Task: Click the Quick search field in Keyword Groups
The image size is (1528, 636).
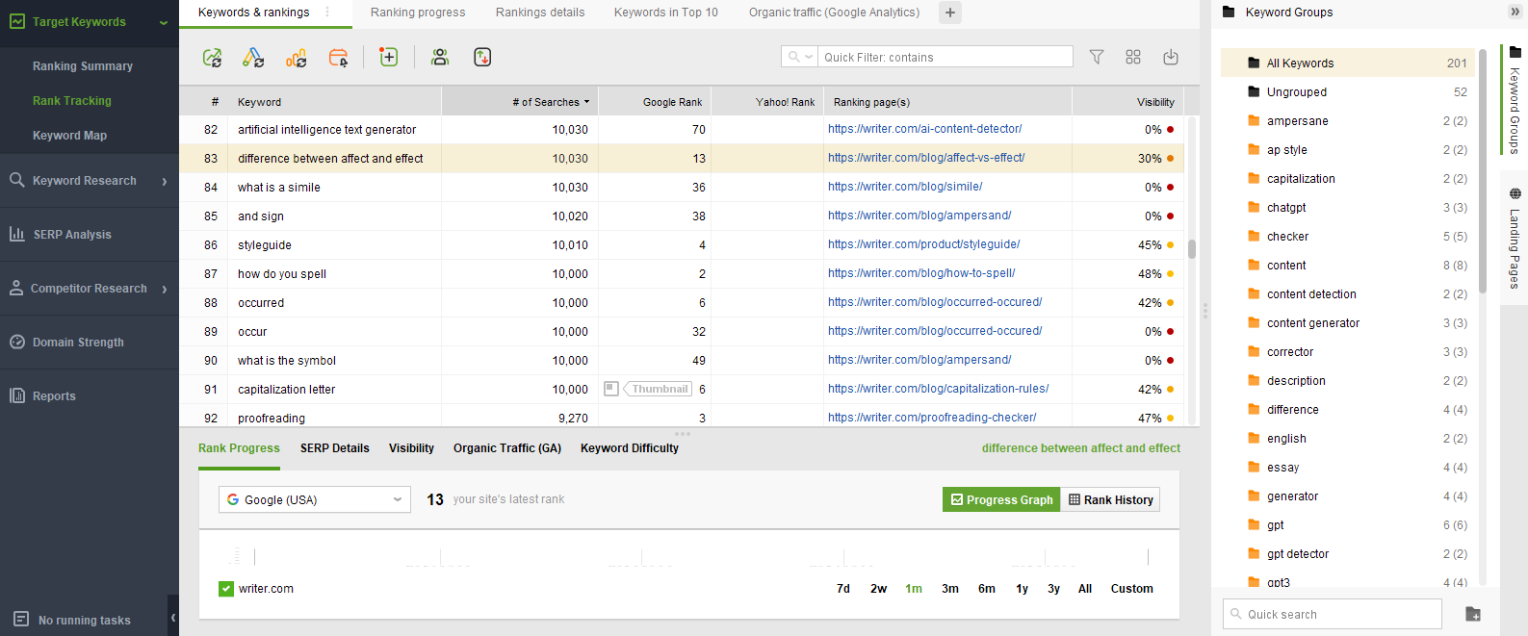Action: [1333, 614]
